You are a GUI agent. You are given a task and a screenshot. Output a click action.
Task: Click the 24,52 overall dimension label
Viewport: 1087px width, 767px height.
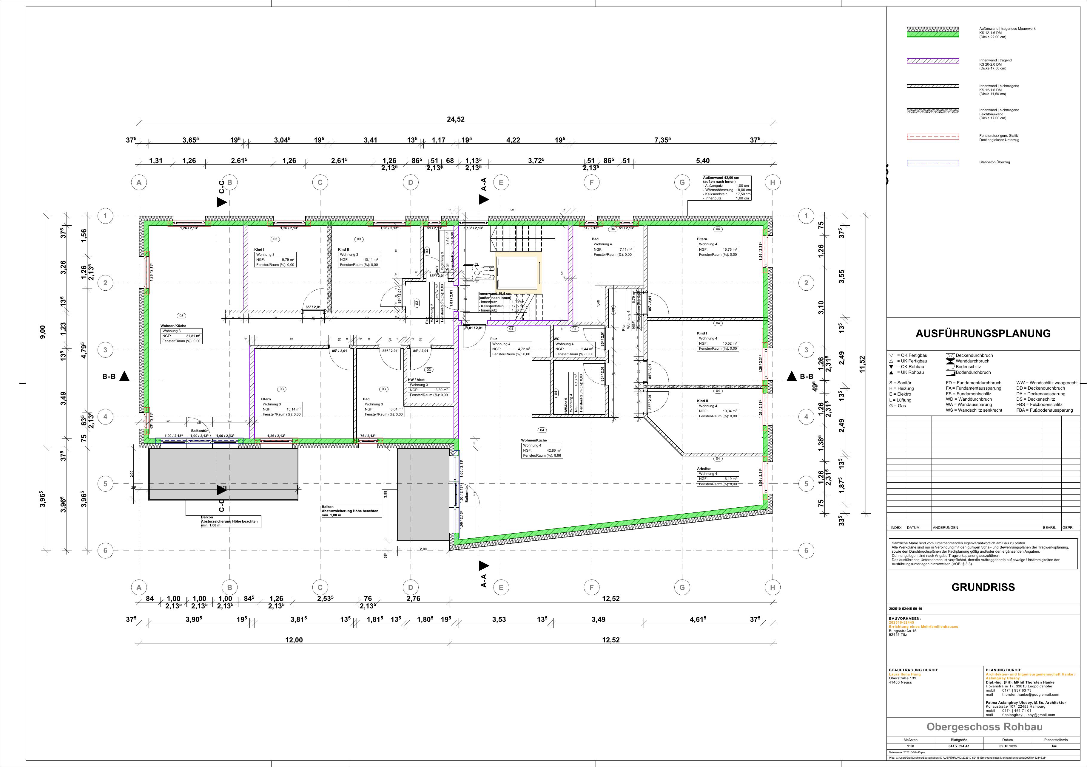pyautogui.click(x=455, y=120)
